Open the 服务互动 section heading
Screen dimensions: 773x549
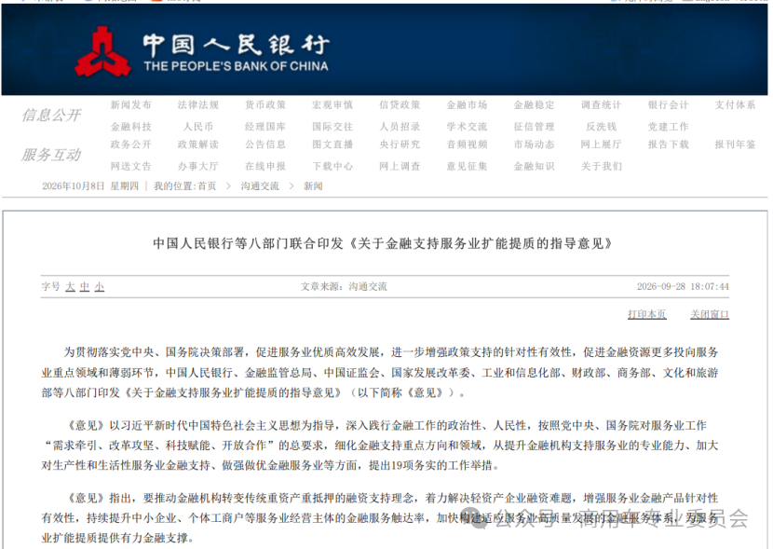[x=51, y=155]
